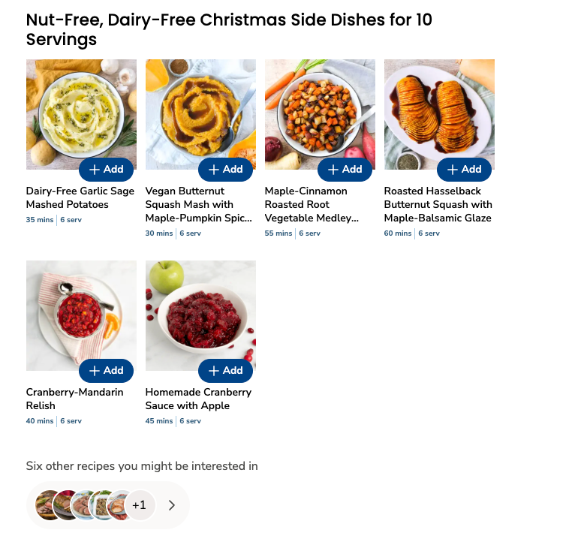Open Homemade Cranberry Sauce with Apple title
Viewport: 581px width, 542px height.
(198, 399)
